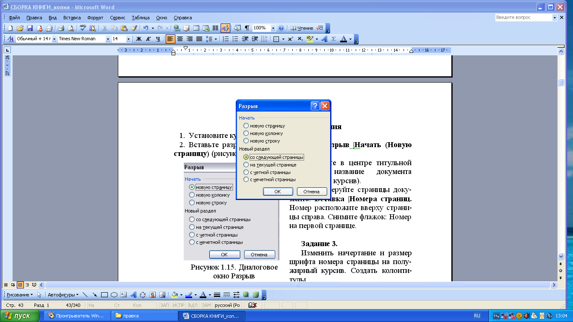Viewport: 573px width, 322px height.
Task: Start bulleted list
Action: [x=235, y=39]
